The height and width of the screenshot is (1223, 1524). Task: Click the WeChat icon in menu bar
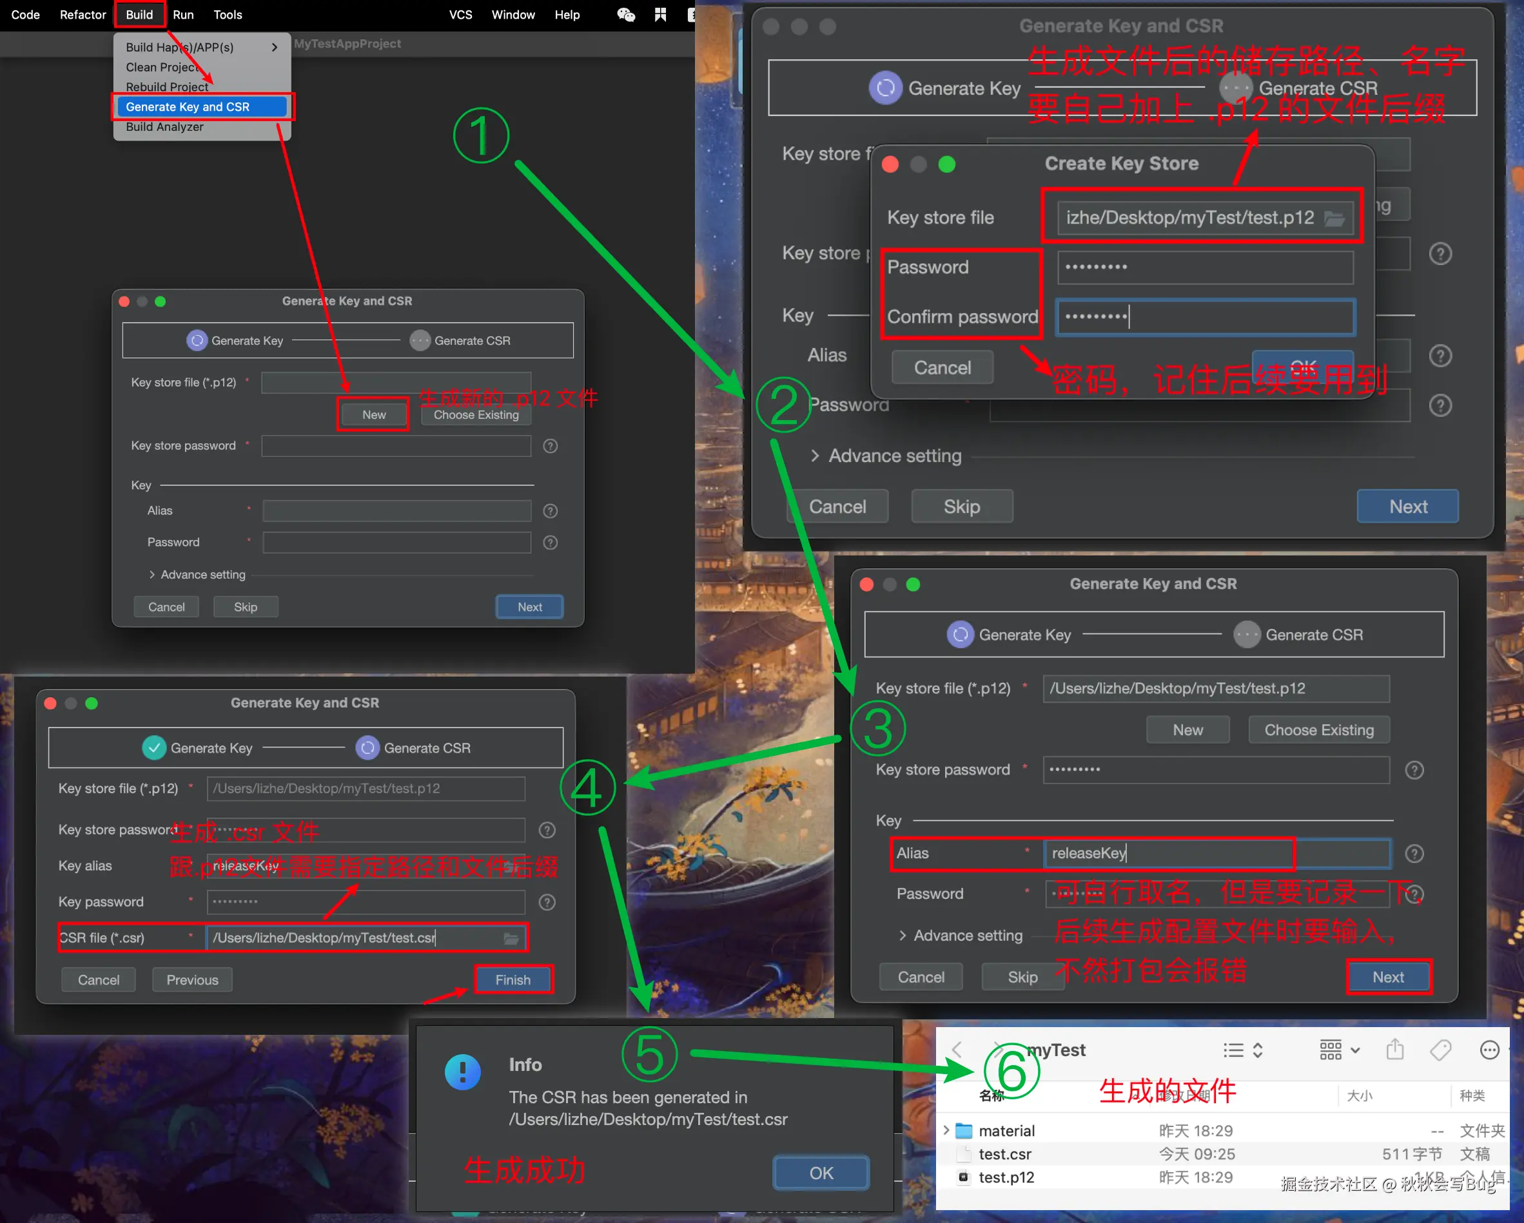click(625, 15)
